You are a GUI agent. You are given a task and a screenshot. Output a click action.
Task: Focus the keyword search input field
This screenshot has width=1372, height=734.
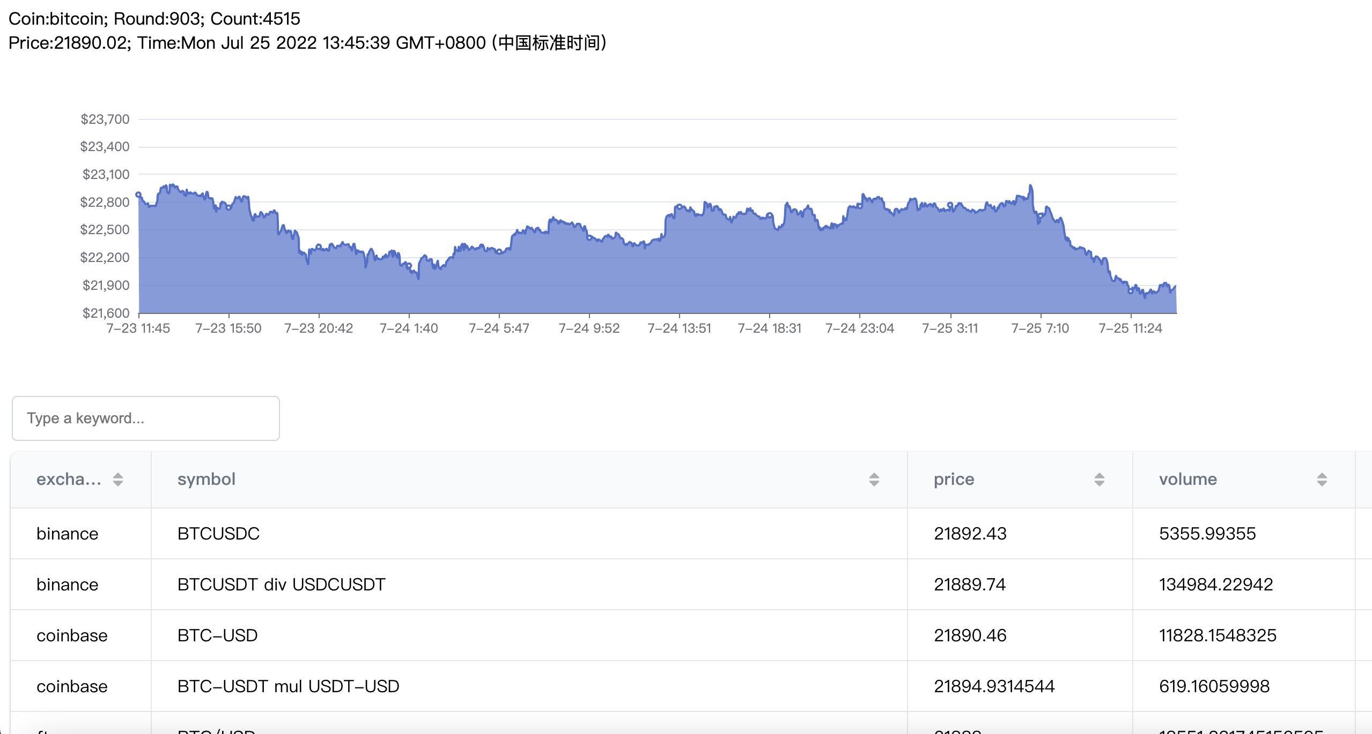coord(145,418)
